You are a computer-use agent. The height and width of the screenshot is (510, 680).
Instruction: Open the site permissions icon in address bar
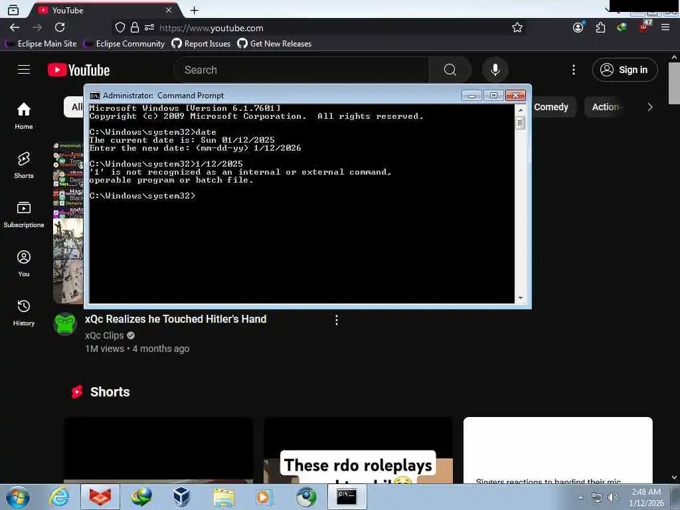(149, 28)
